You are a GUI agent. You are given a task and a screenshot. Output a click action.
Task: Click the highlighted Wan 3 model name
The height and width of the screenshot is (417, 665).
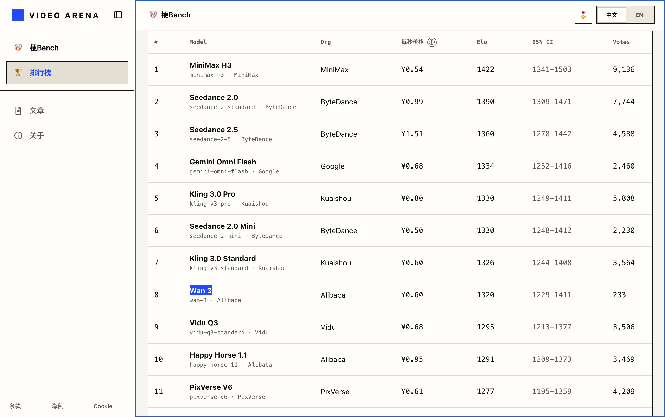click(x=201, y=290)
